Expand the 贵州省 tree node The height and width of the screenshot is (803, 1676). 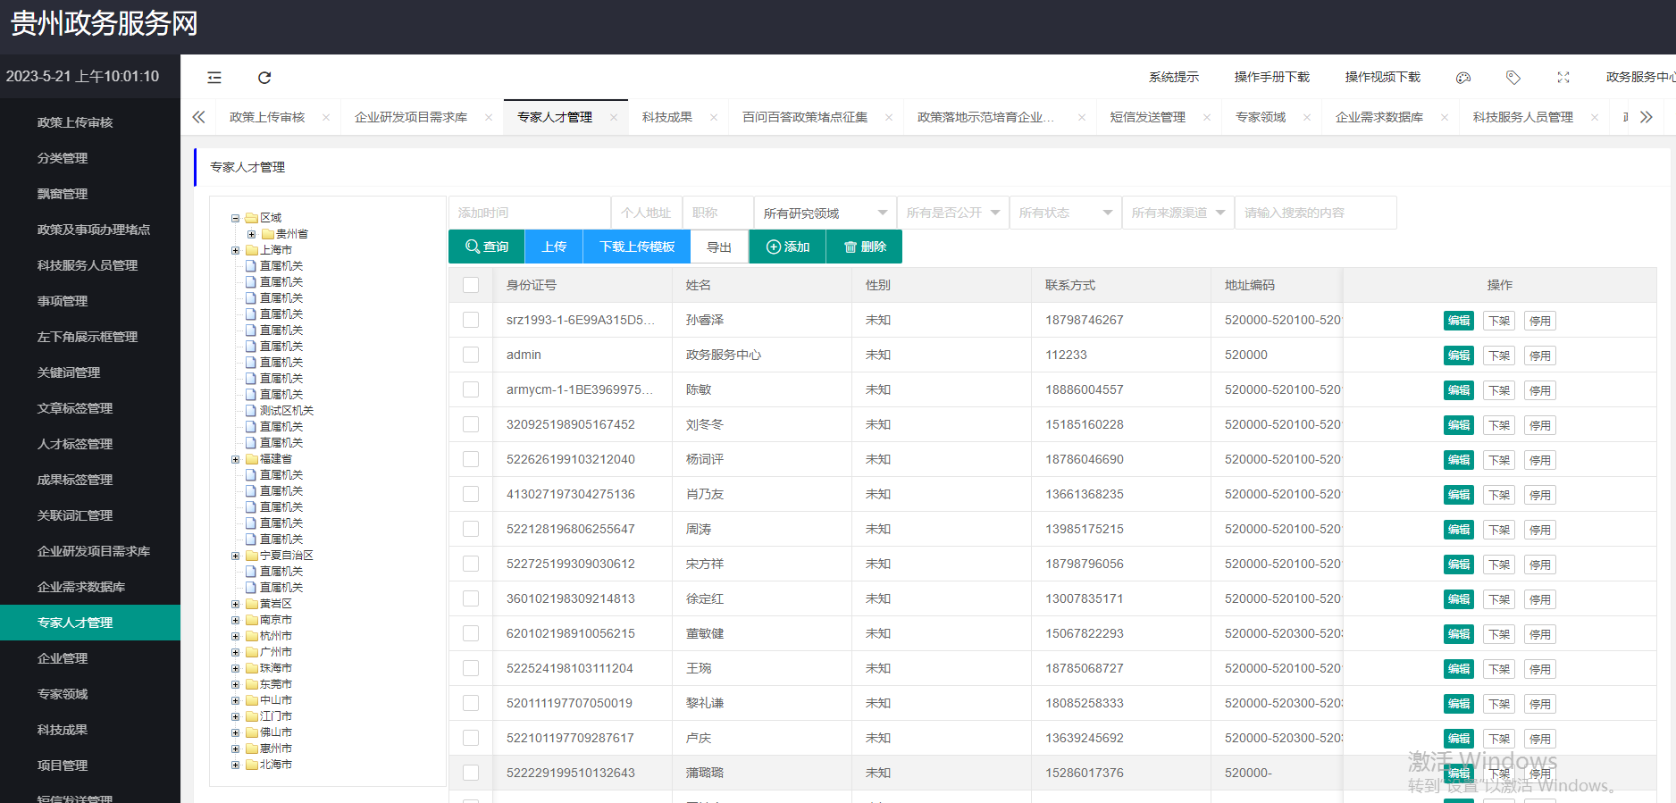pyautogui.click(x=252, y=234)
